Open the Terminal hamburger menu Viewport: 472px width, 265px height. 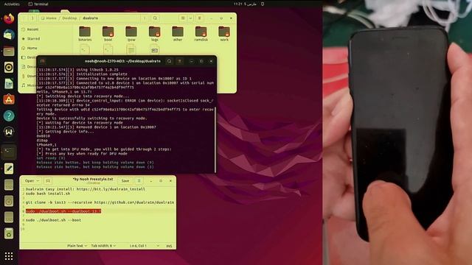point(180,61)
